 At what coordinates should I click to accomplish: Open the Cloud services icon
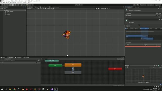tap(138, 5)
